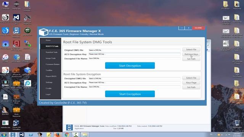Screen dimensions: 244x137
Task: Click the taskbar clock
Action: point(236,134)
